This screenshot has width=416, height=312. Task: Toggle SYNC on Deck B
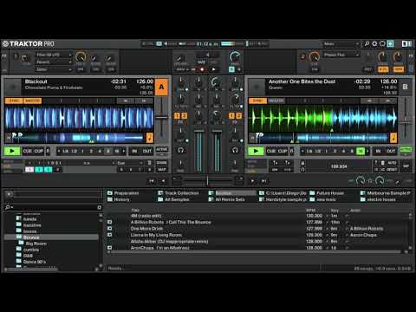tap(257, 101)
